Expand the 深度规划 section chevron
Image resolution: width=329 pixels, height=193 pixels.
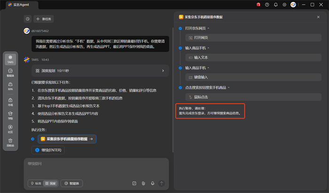coord(163,70)
